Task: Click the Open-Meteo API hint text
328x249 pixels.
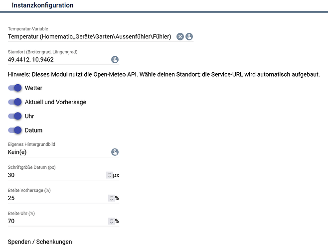Action: 164,74
